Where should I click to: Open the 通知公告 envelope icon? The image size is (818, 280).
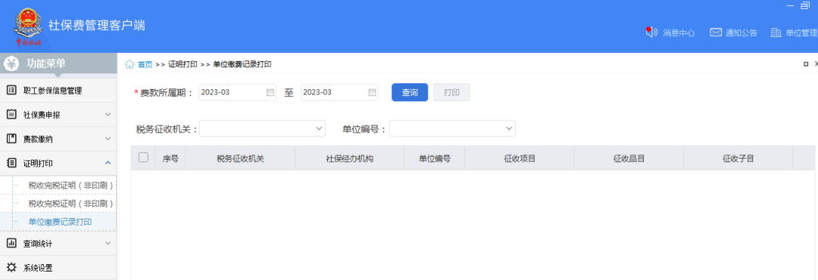pos(715,33)
